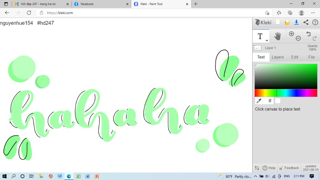The image size is (320, 180).
Task: Open the tool dropdown arrow beside Text tool
Action: (x=267, y=40)
